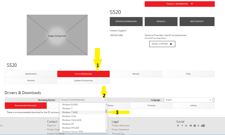
Task: Select Windows 7 (x64) from the list
Action: (70, 112)
